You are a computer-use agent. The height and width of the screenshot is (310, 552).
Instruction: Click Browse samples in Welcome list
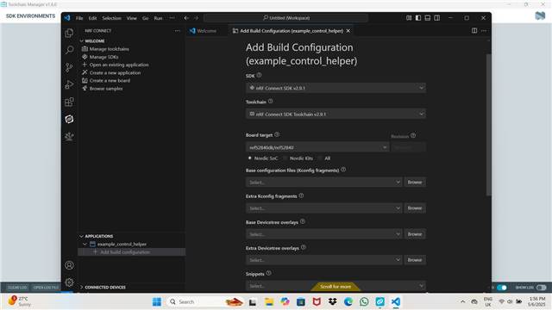pos(106,89)
